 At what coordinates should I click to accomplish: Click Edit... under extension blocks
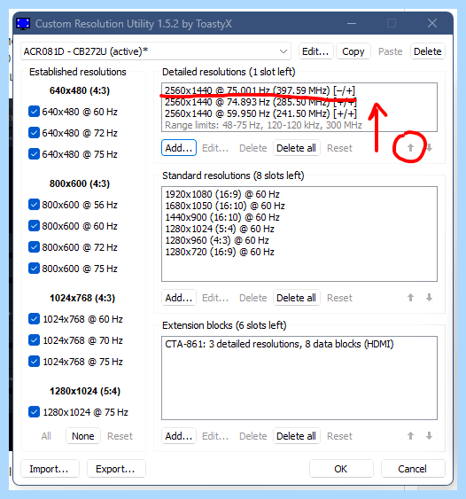click(x=215, y=436)
